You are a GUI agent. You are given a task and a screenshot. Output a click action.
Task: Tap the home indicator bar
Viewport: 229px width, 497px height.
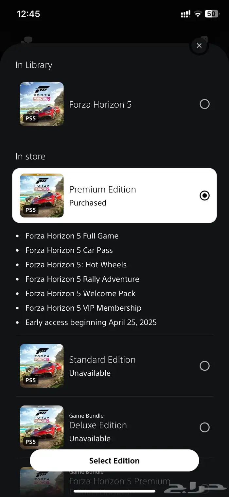[x=114, y=491]
